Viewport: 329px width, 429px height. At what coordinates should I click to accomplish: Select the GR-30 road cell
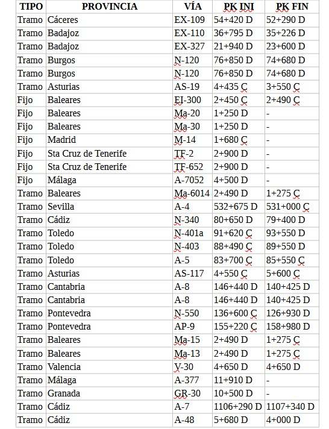[192, 393]
